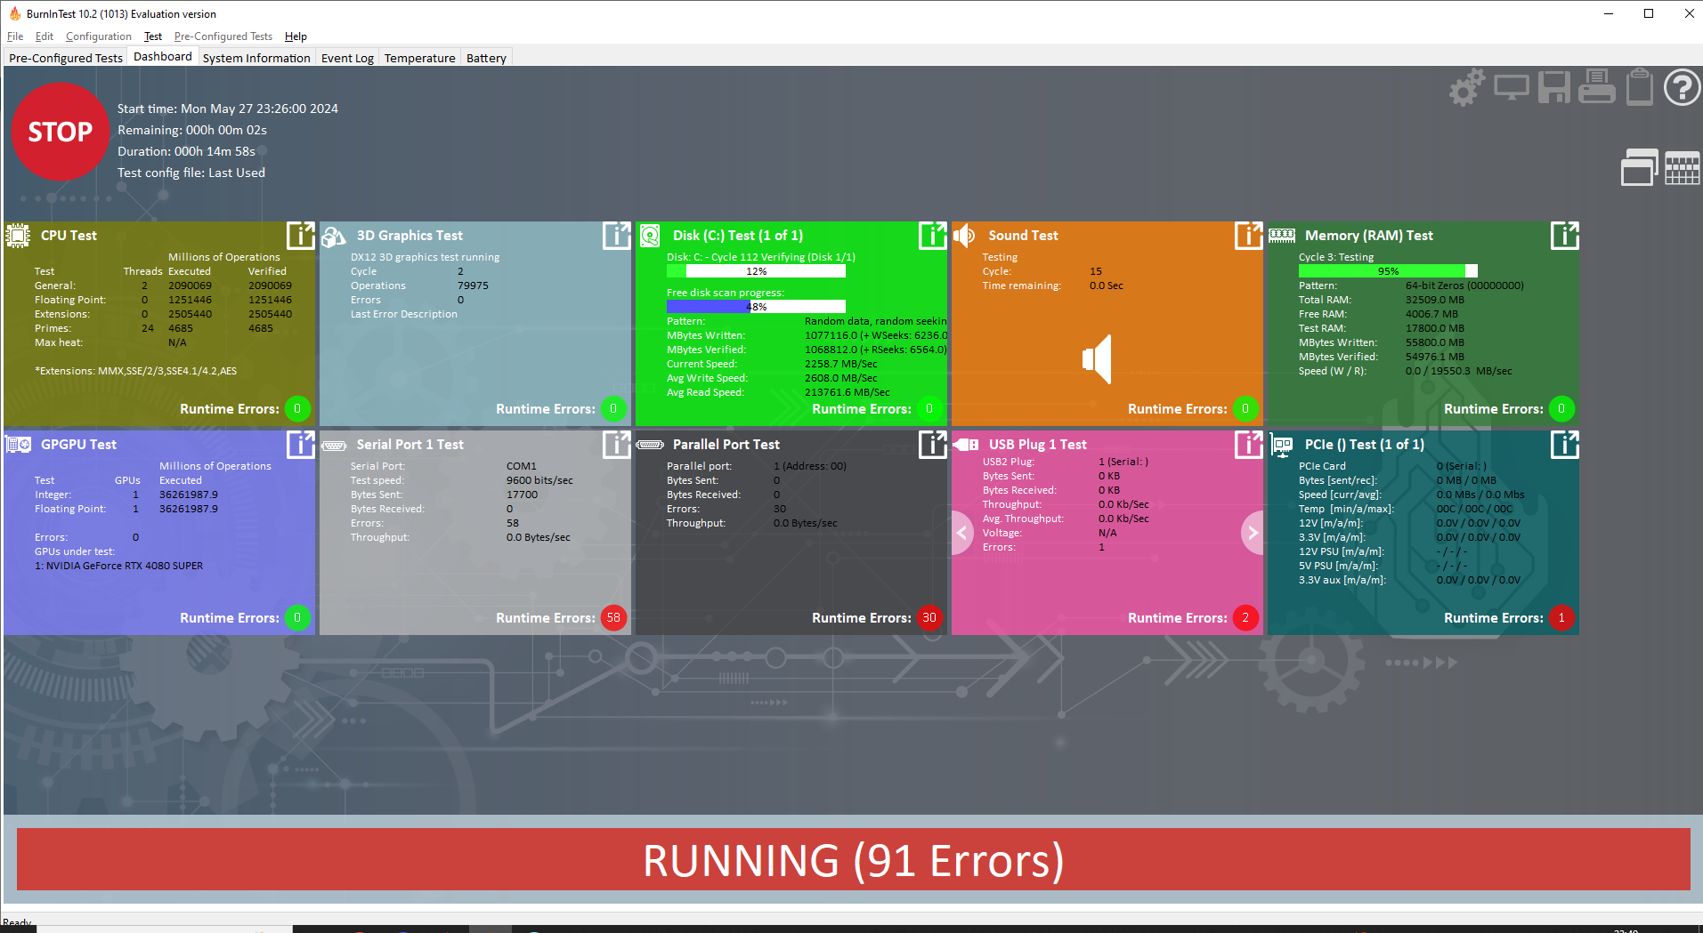This screenshot has width=1703, height=933.
Task: Click the 'Duration: 000h 14m 58s' text
Action: click(187, 151)
